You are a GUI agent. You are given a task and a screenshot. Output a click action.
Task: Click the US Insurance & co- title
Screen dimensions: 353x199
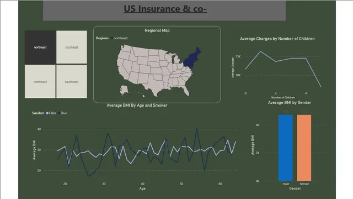(x=165, y=9)
